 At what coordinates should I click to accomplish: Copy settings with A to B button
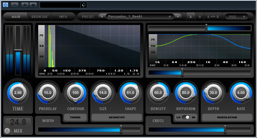click(x=213, y=17)
